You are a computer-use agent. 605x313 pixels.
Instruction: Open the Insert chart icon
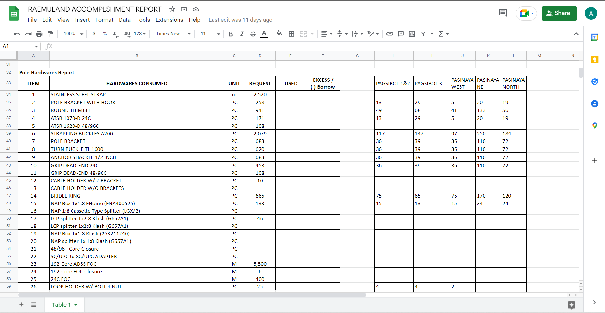coord(412,34)
